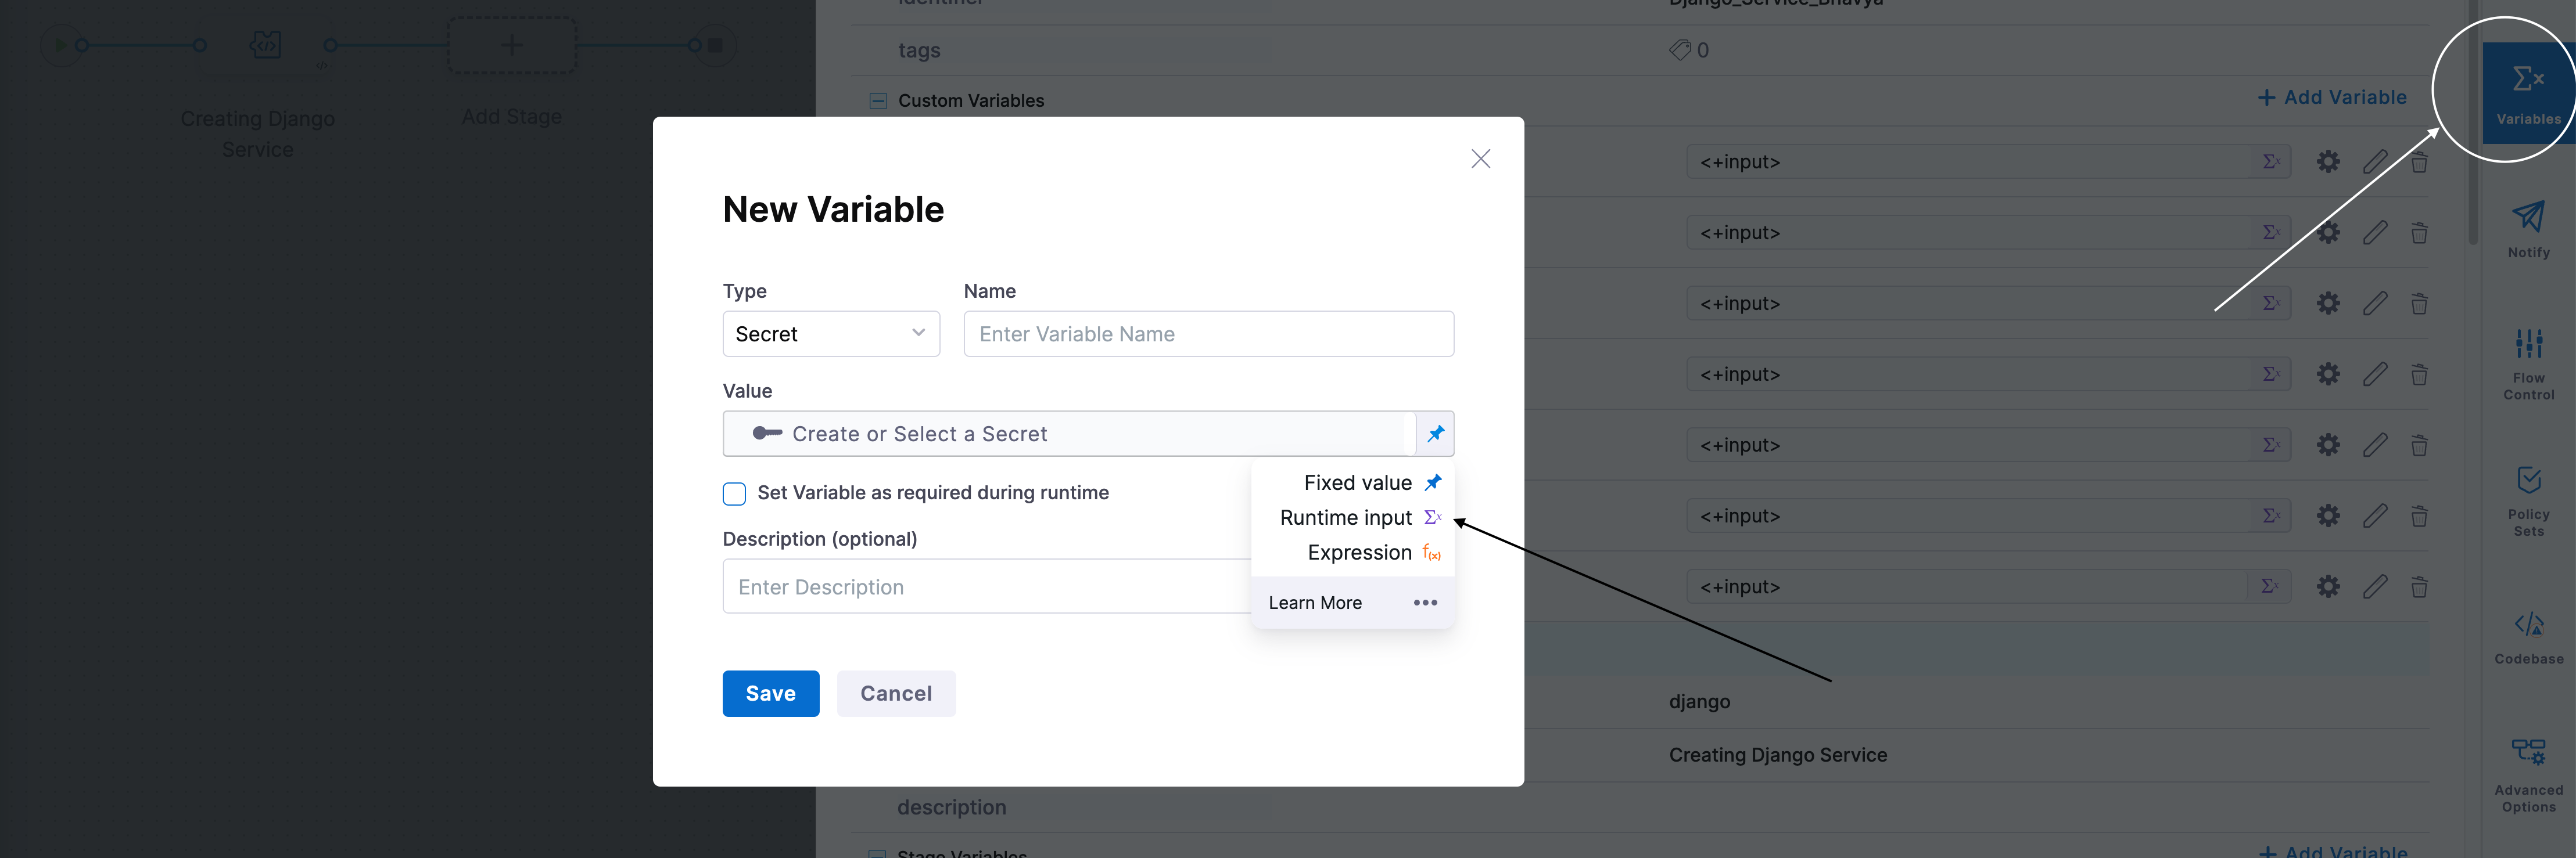Screen dimensions: 2576x858
Task: Click the three dots next to Learn More
Action: (1425, 603)
